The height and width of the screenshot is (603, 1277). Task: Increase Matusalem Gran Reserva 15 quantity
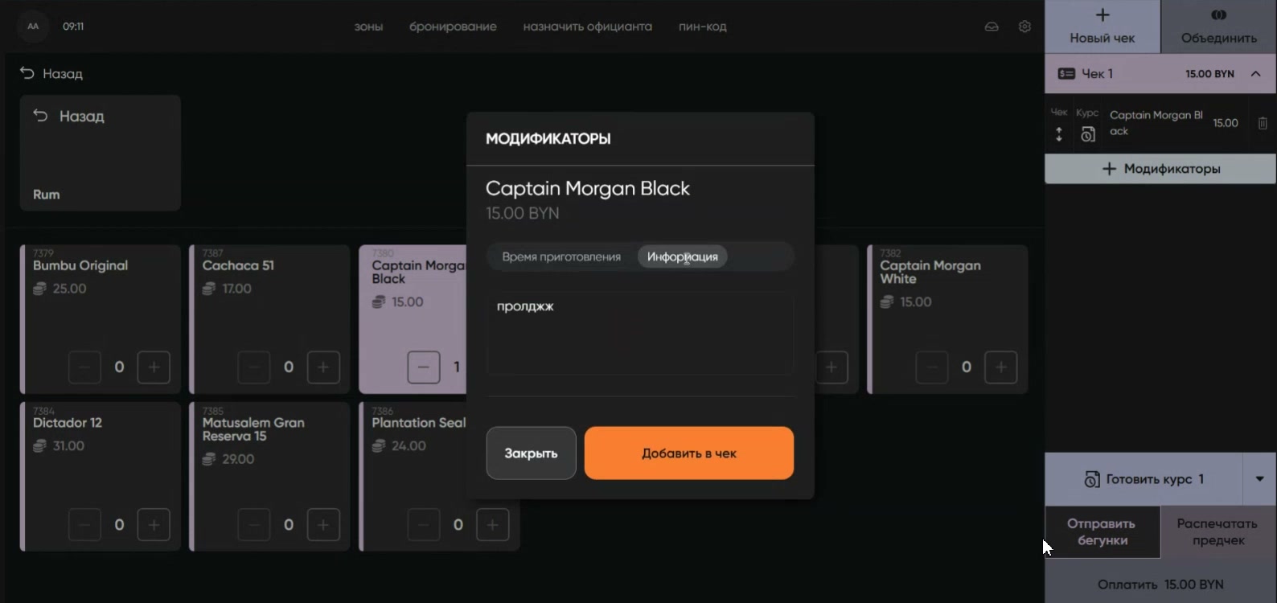(323, 525)
